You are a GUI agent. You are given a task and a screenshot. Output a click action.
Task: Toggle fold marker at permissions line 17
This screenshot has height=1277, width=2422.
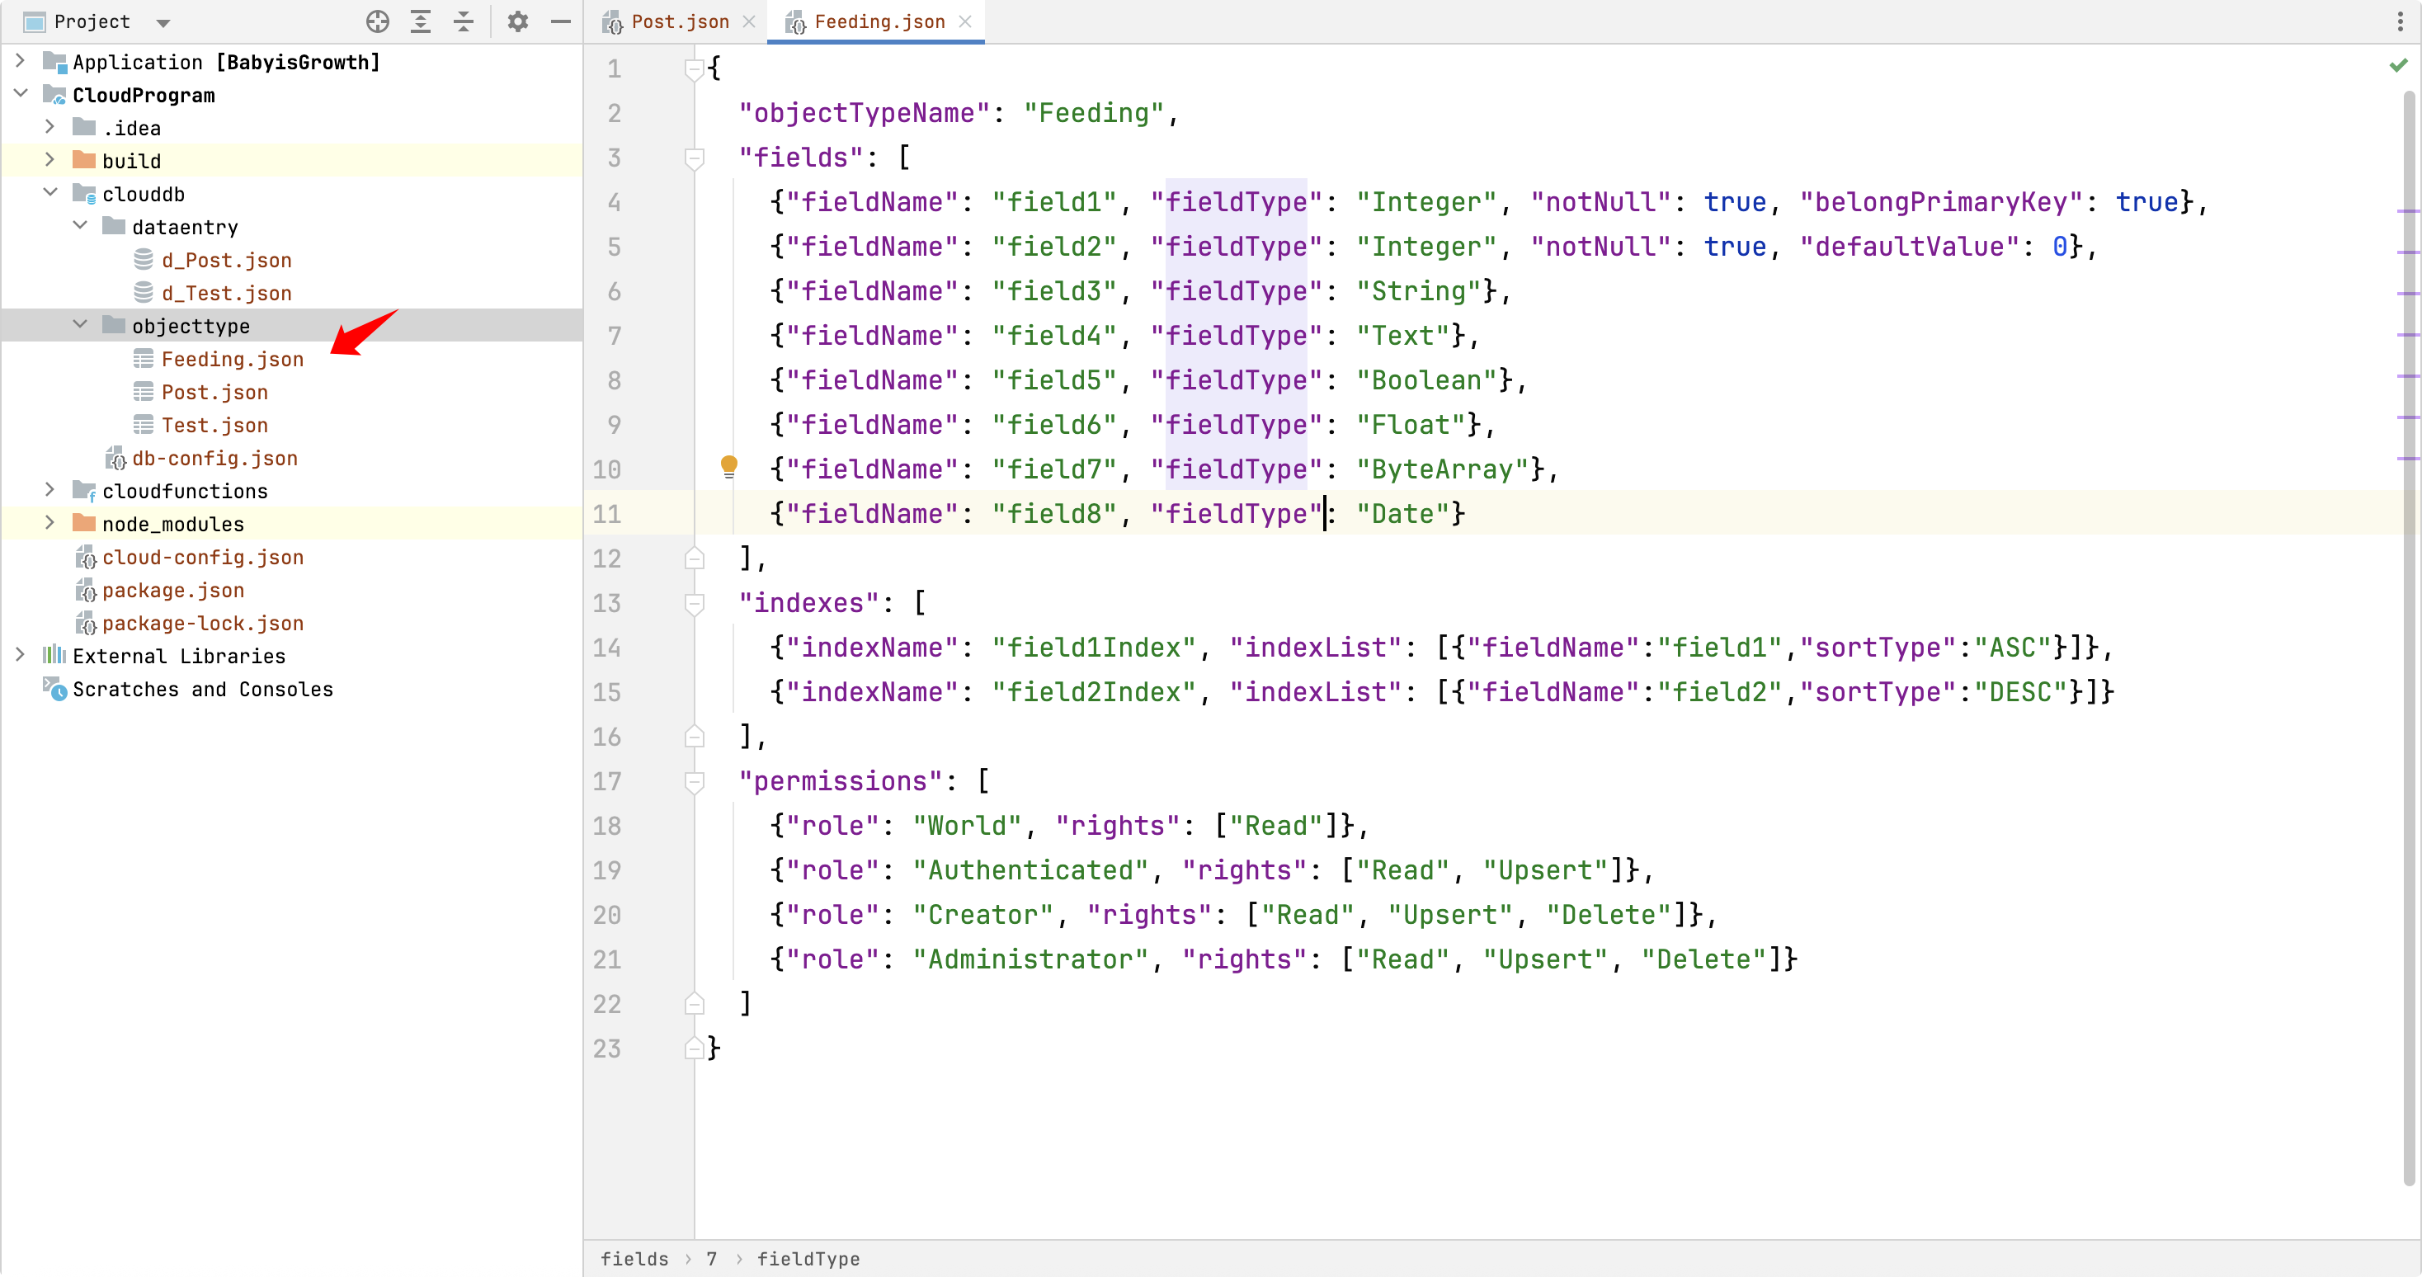click(695, 781)
